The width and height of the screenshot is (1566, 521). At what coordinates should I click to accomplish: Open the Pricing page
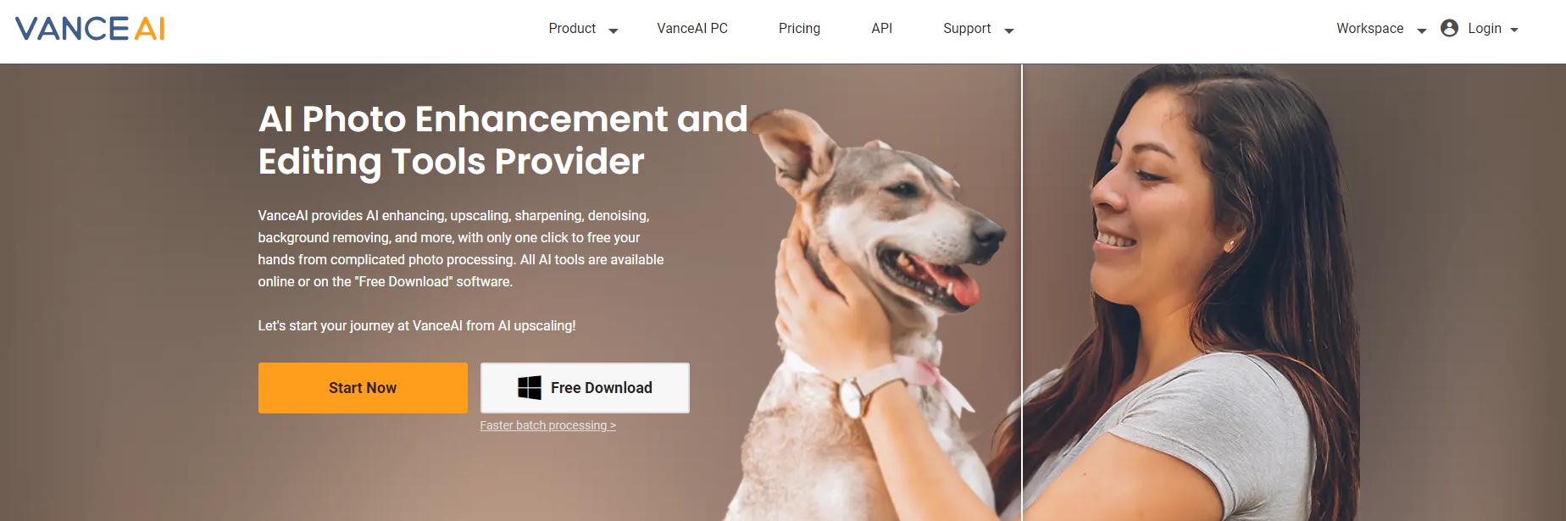click(x=799, y=28)
